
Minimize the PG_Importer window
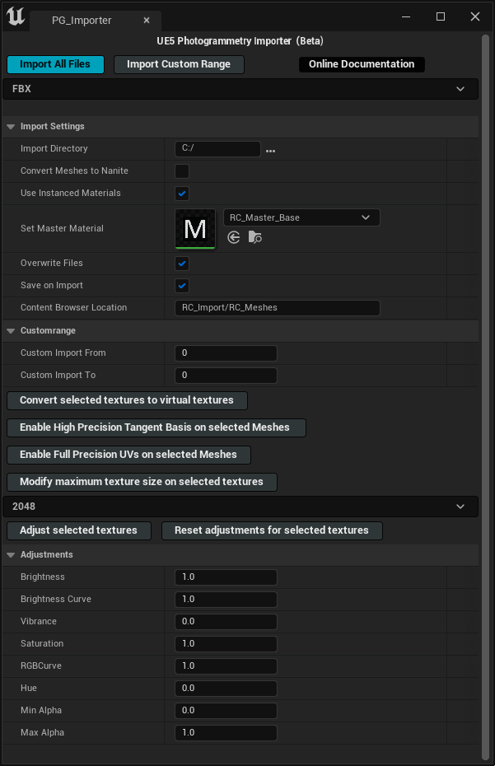coord(405,16)
